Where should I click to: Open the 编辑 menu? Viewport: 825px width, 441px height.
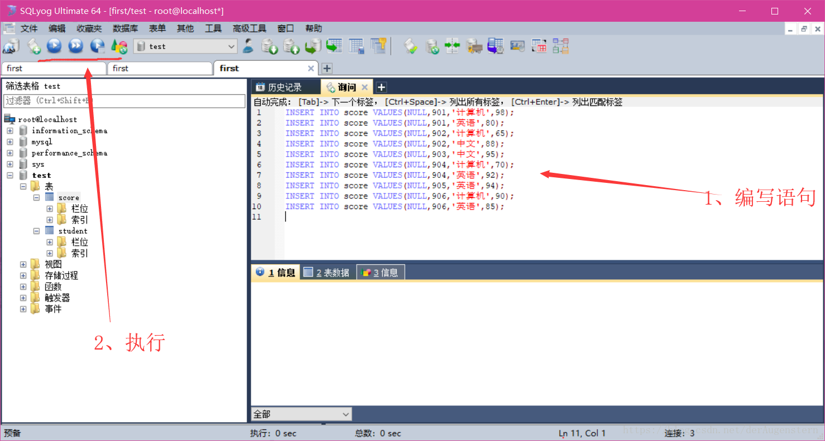(x=57, y=28)
